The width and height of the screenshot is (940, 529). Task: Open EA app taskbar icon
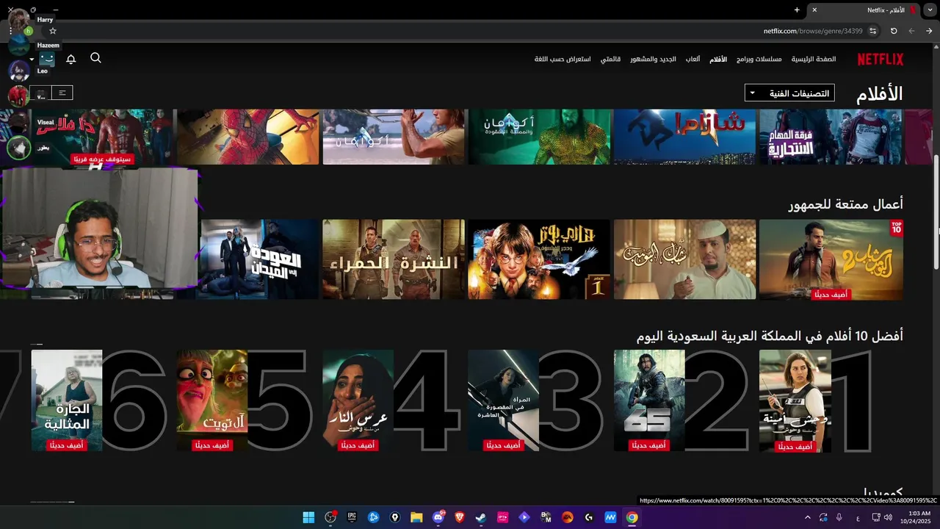(567, 517)
